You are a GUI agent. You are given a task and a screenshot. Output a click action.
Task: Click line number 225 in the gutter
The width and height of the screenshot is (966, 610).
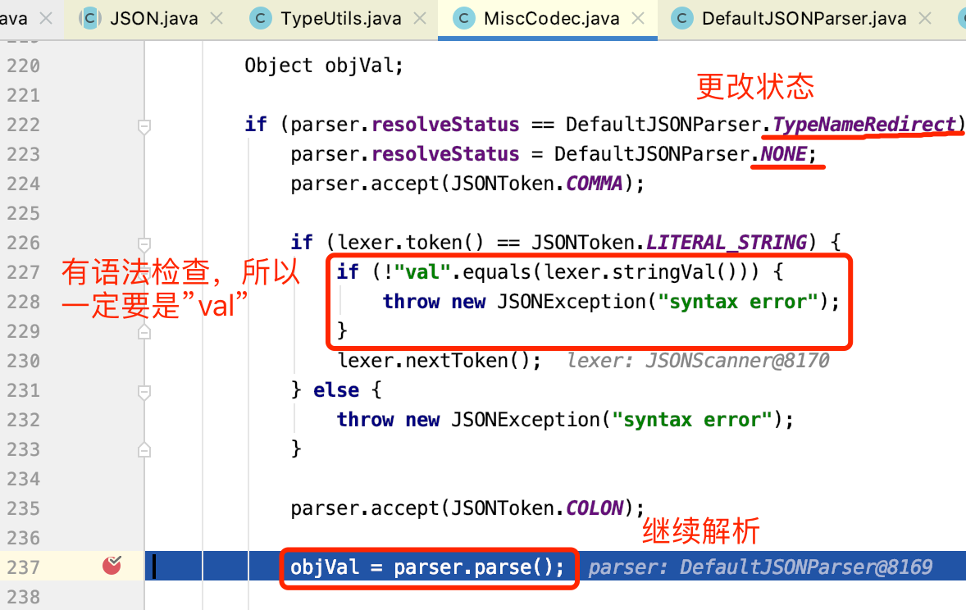[24, 213]
